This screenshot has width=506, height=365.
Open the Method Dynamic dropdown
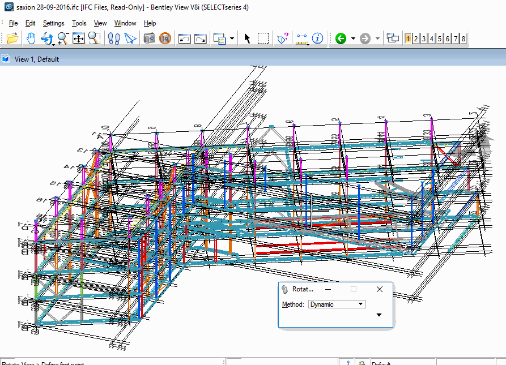click(x=337, y=304)
